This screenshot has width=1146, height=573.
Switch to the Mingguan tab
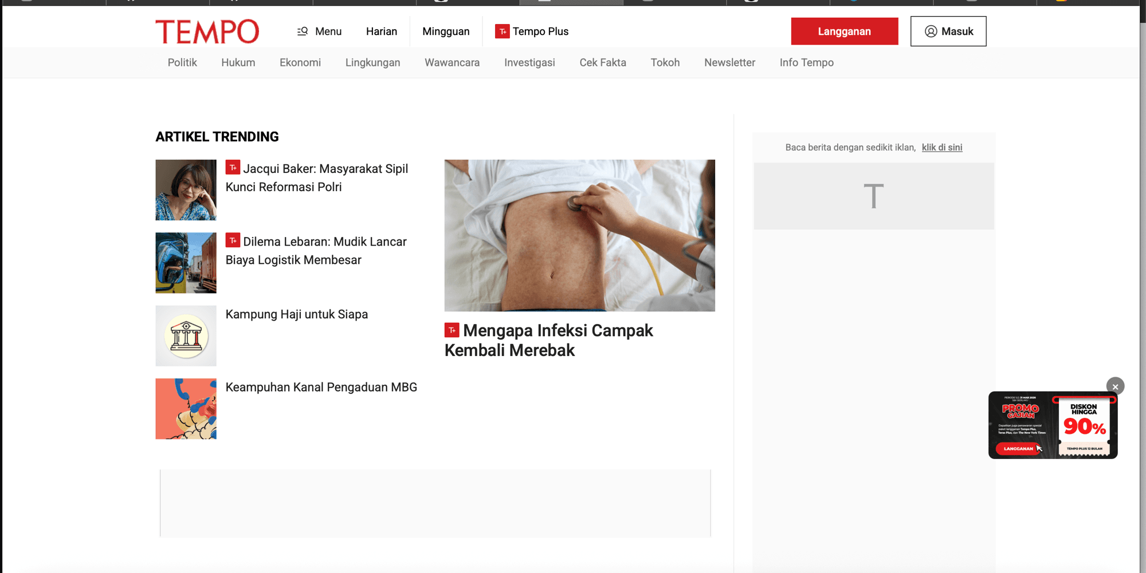coord(446,31)
